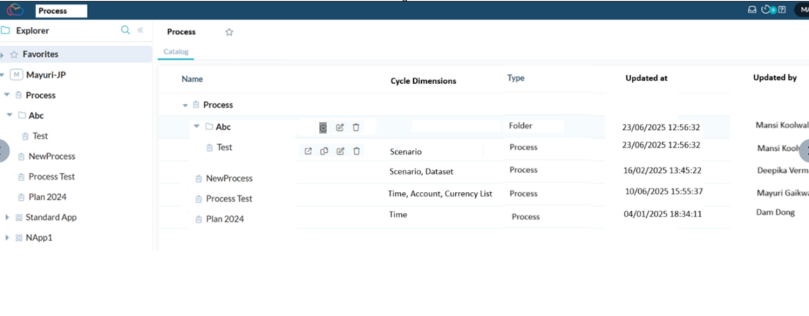This screenshot has width=809, height=316.
Task: Switch to the Catalog tab
Action: coord(176,52)
